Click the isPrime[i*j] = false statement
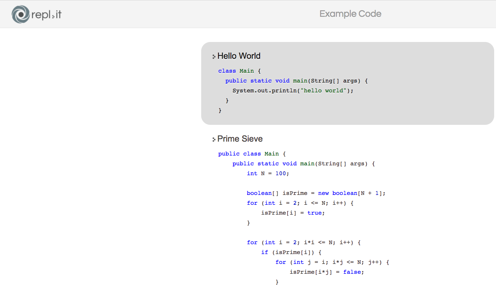496x288 pixels. tap(327, 272)
